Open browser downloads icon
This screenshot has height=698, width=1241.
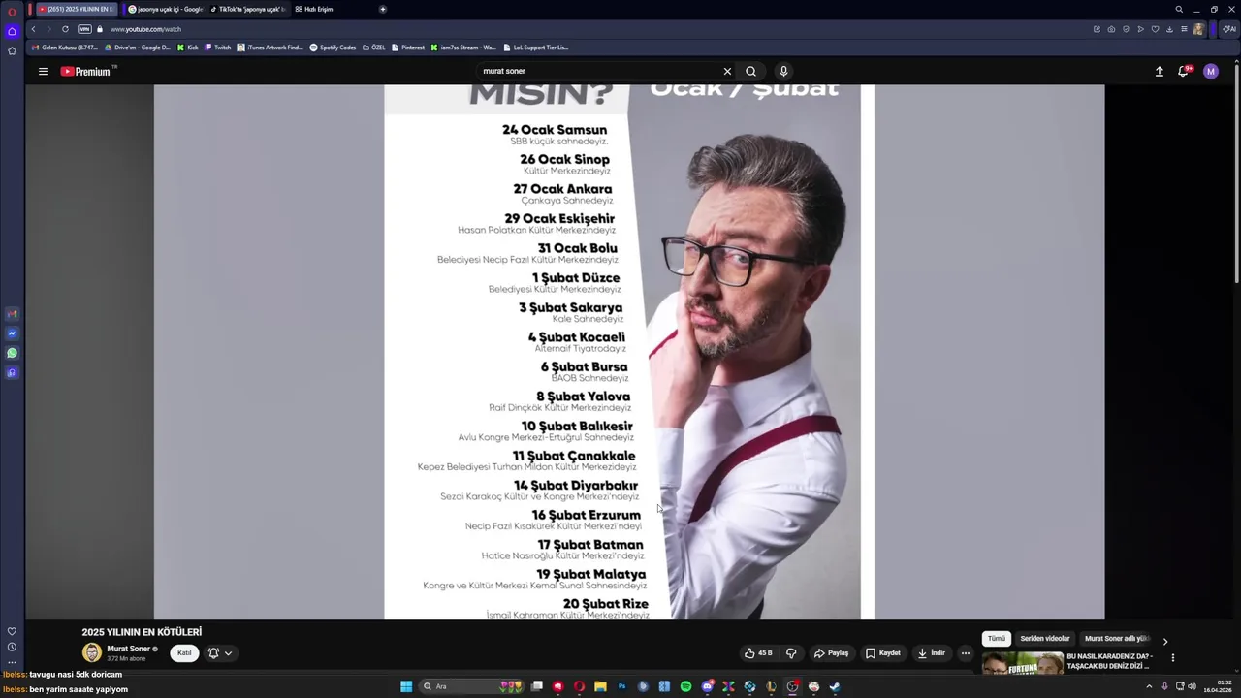click(x=1169, y=29)
